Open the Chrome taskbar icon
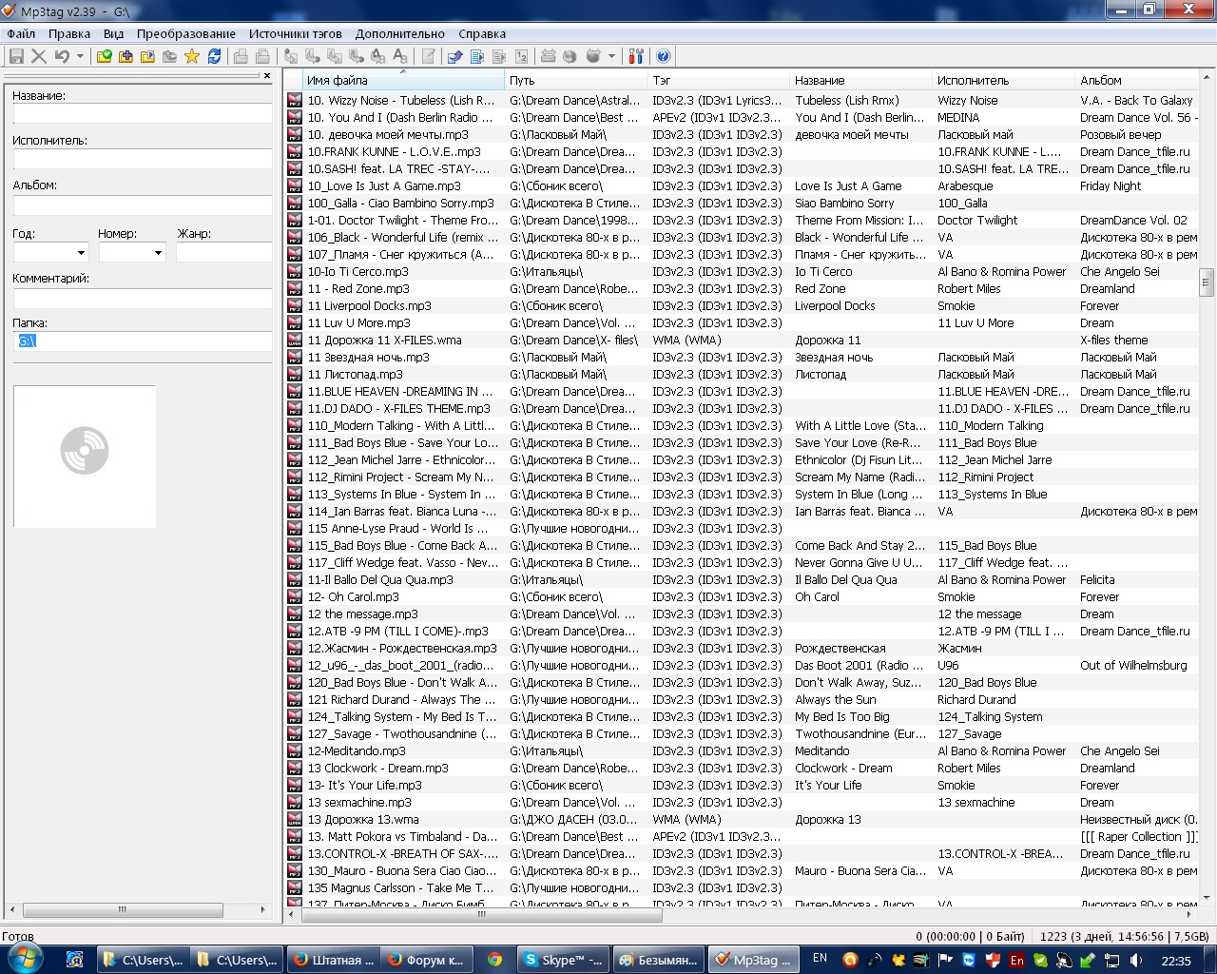This screenshot has width=1217, height=974. (x=494, y=960)
